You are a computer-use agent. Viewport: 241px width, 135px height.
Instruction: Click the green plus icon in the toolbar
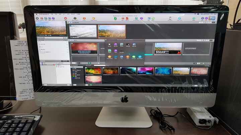pos(115,18)
